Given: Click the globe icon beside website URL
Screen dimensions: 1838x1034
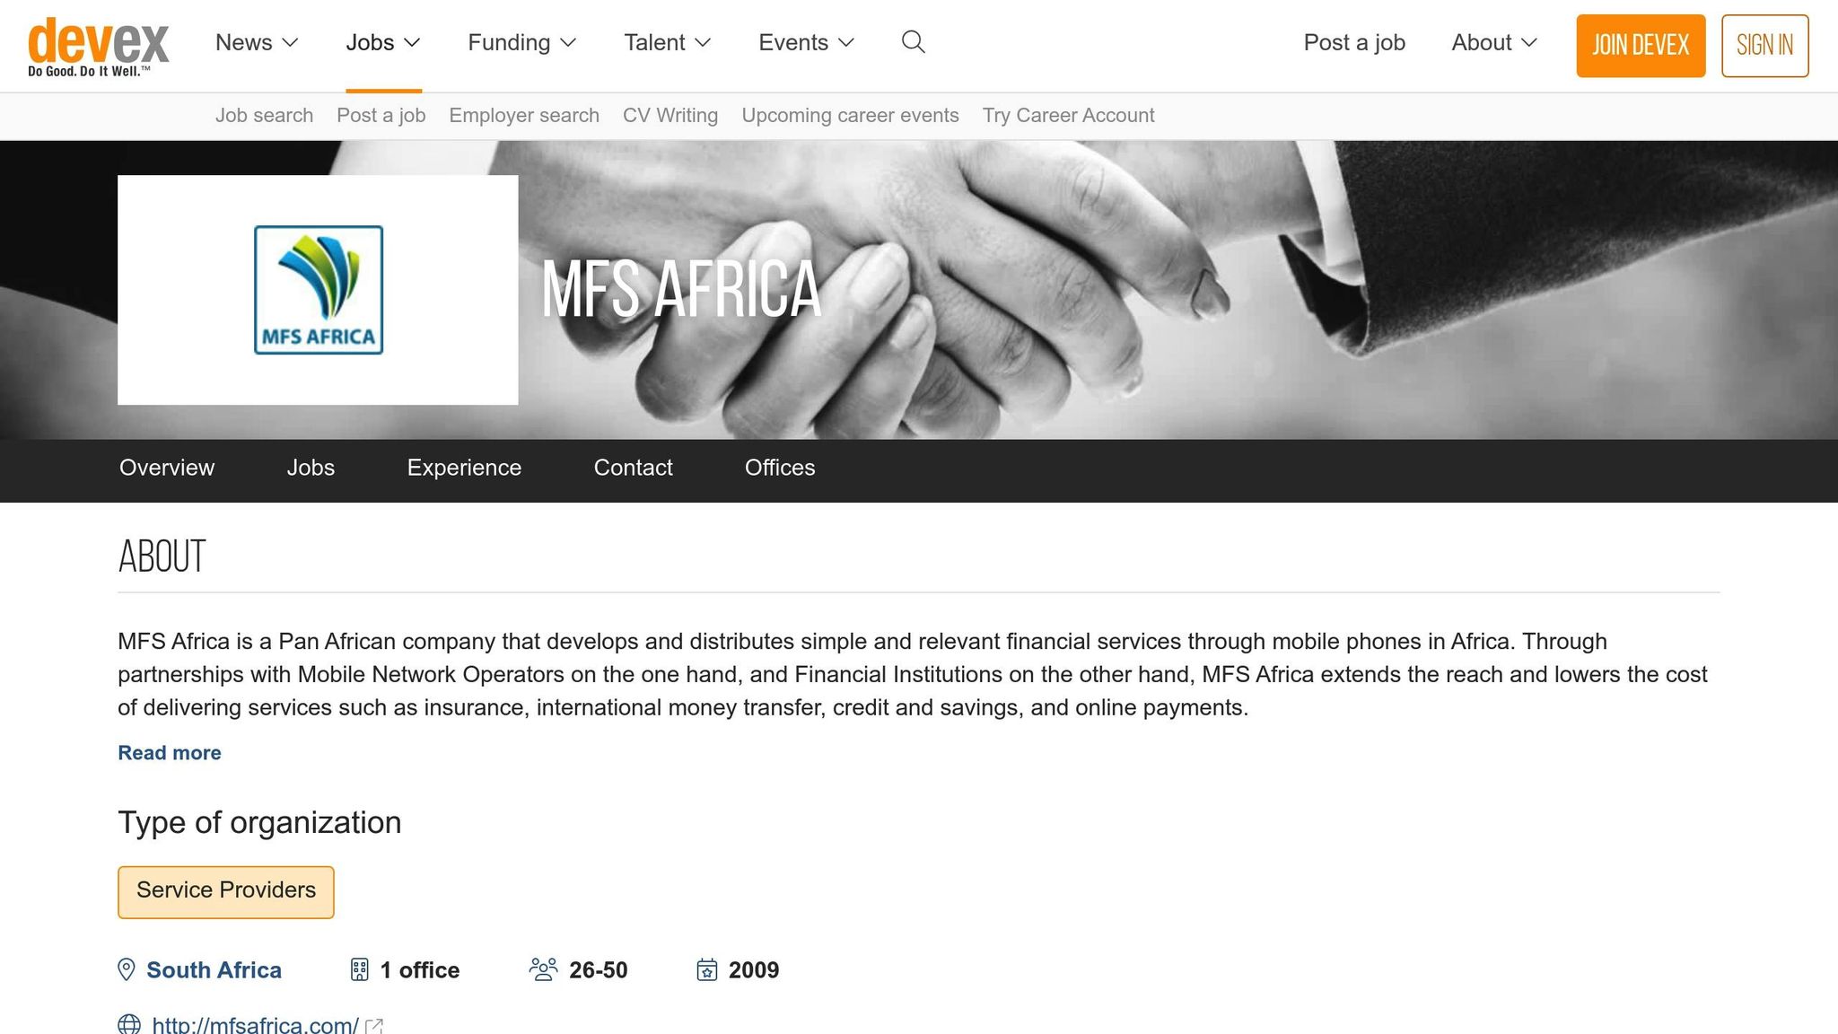Looking at the screenshot, I should point(129,1024).
